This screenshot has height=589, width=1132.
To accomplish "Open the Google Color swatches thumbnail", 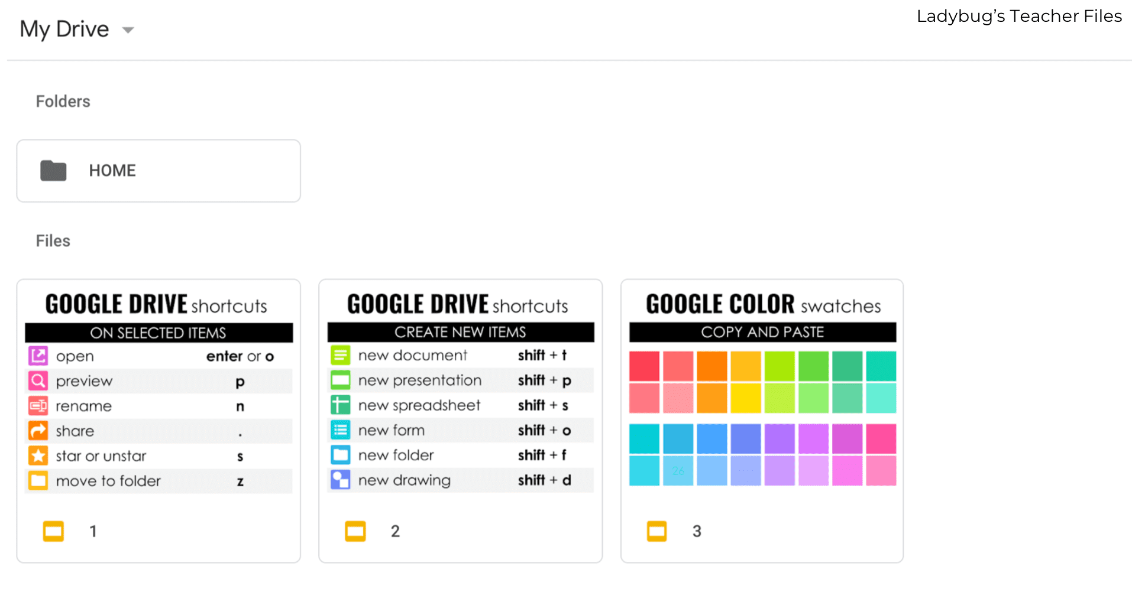I will pos(762,389).
